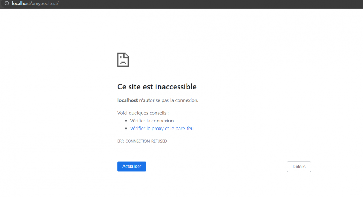Click the ERR_CONNECTION_REFUSED error code text

coord(142,141)
